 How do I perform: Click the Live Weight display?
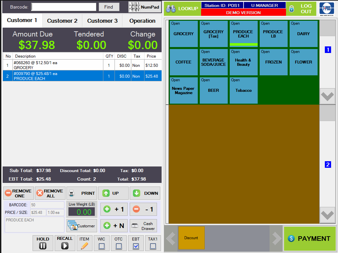(x=82, y=212)
